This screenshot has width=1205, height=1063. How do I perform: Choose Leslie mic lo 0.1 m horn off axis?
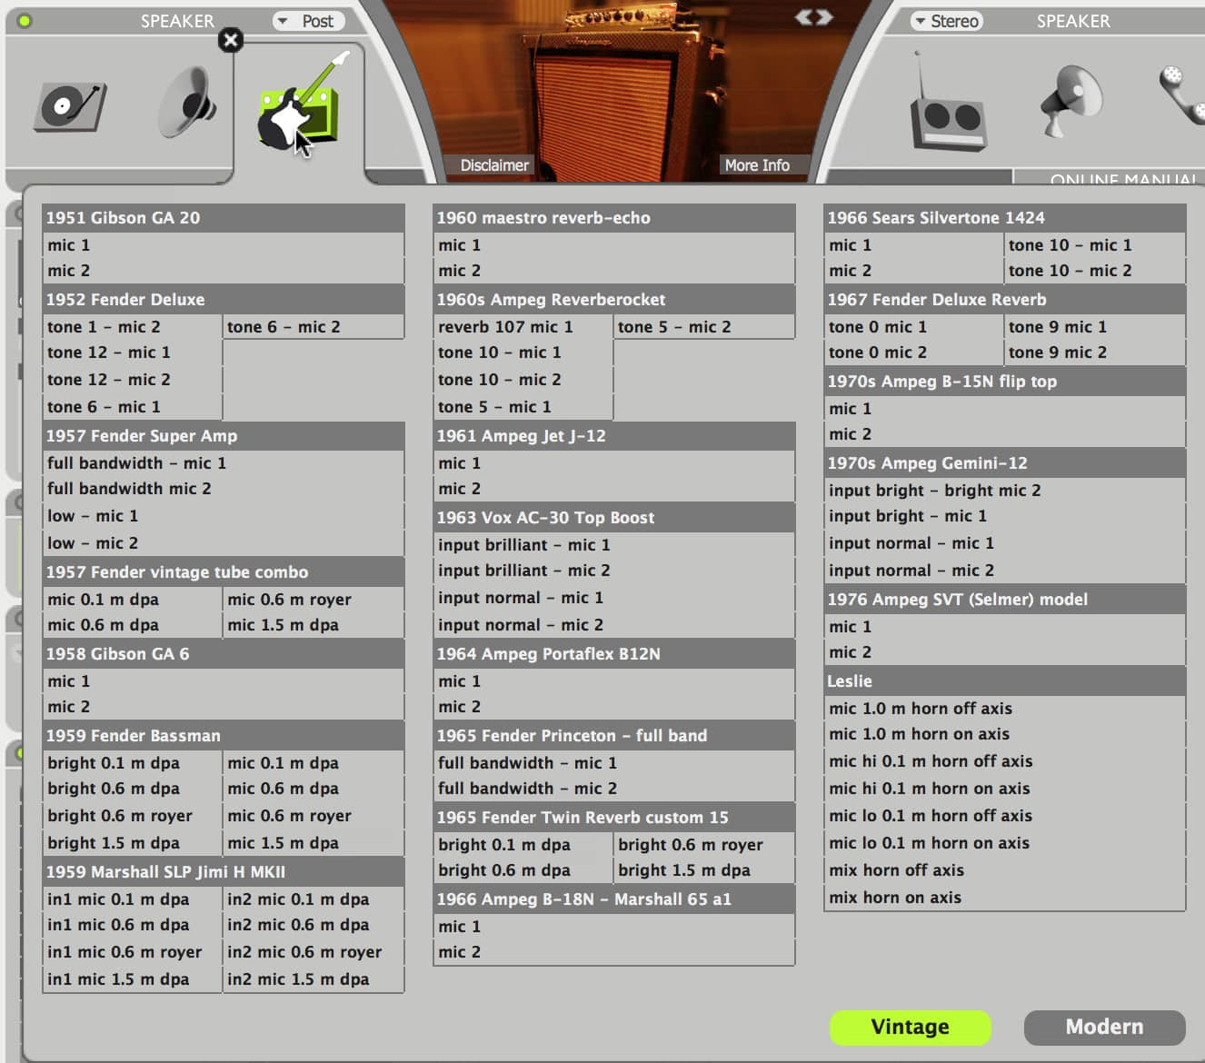coord(1004,816)
